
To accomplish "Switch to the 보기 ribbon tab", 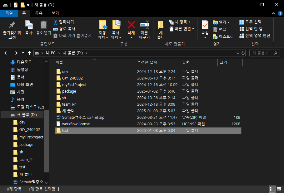I will (55, 13).
